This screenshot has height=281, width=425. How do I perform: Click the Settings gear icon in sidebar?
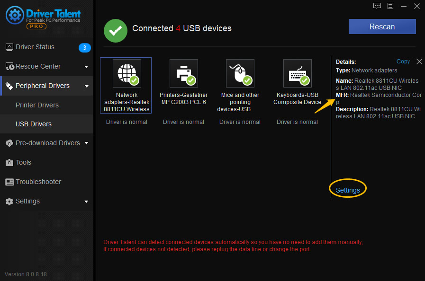click(9, 202)
